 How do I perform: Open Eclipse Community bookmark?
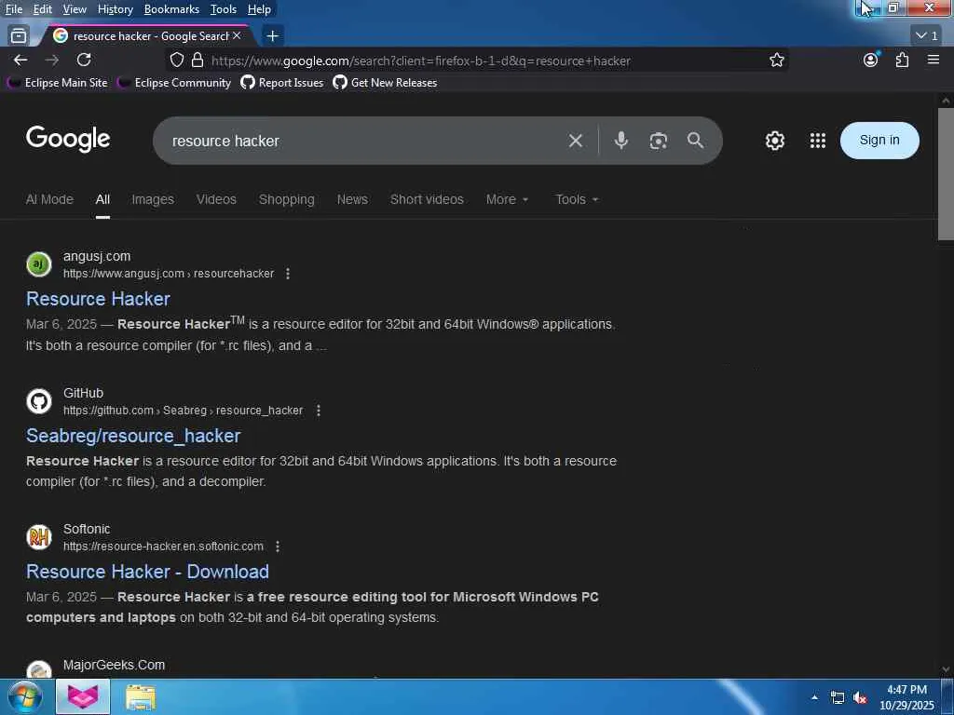[173, 83]
